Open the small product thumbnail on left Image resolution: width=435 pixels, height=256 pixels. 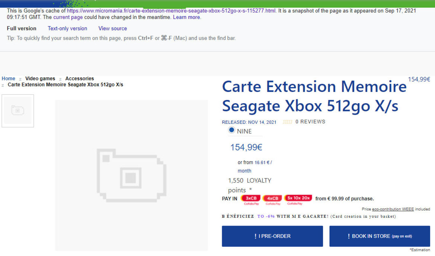(17, 111)
